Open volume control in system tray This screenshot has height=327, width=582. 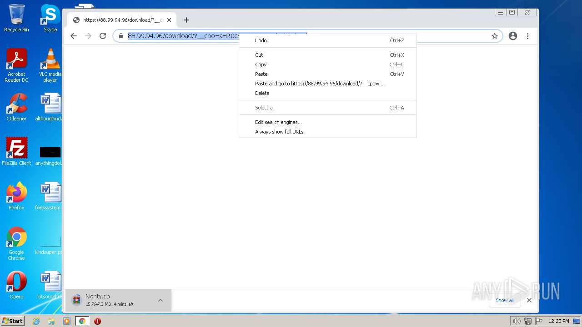(517, 321)
